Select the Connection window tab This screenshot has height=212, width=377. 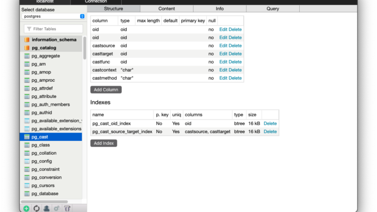coord(96,2)
